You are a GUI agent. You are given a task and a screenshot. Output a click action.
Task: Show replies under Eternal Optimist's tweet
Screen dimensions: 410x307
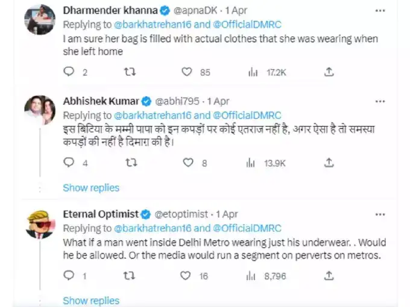(x=91, y=300)
